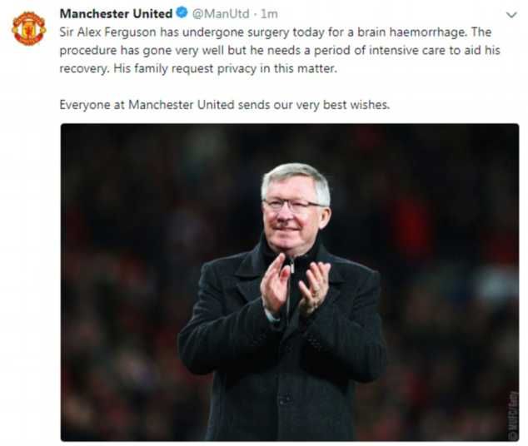Visit the @ManUtd handle

221,14
